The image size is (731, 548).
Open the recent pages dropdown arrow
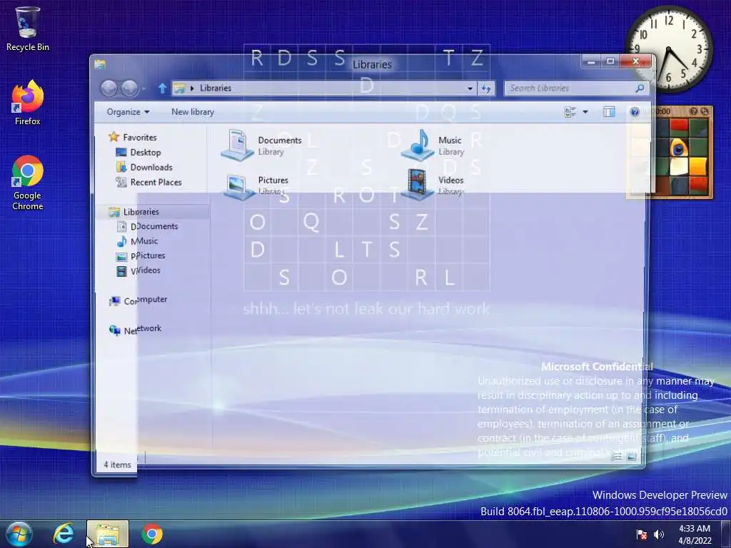144,88
